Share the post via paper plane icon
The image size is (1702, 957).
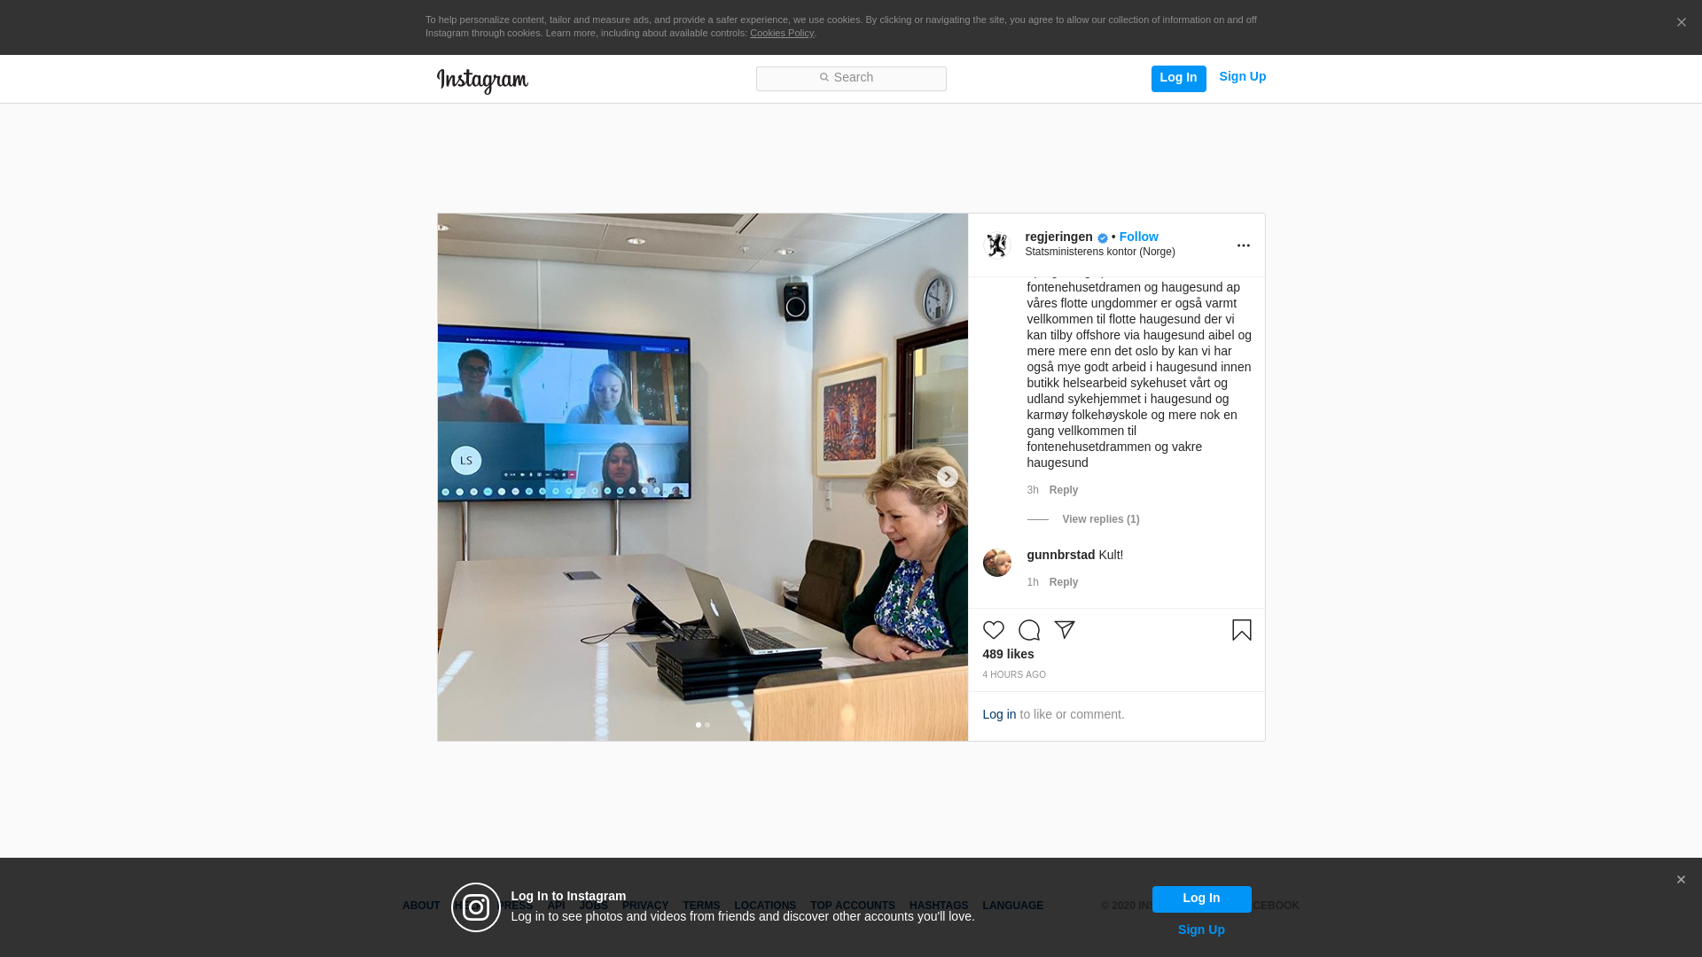1065,630
